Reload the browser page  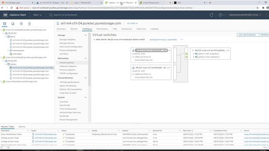(11, 8)
